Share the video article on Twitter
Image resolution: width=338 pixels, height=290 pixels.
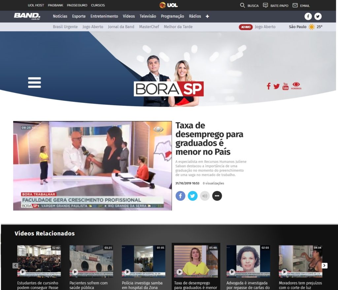tap(192, 196)
